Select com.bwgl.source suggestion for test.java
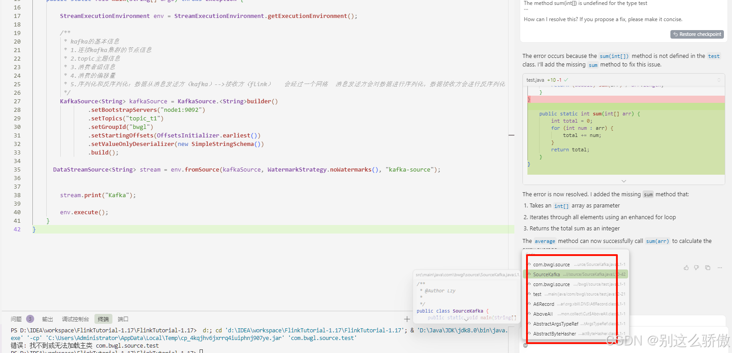The height and width of the screenshot is (353, 732). 576,284
